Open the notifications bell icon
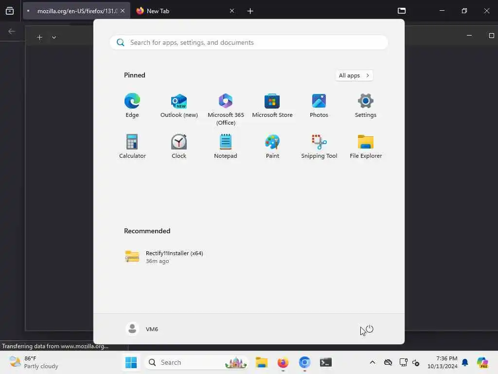The width and height of the screenshot is (498, 374). [465, 362]
